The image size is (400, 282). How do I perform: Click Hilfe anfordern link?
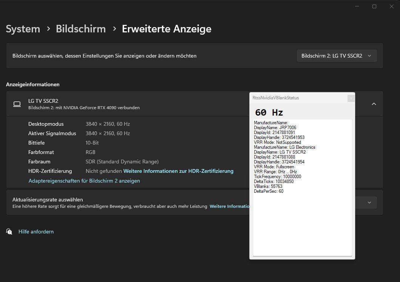click(x=36, y=232)
